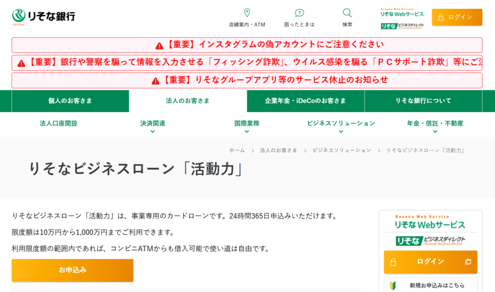The height and width of the screenshot is (292, 495).
Task: Click the Resona Bank logo
Action: click(44, 17)
